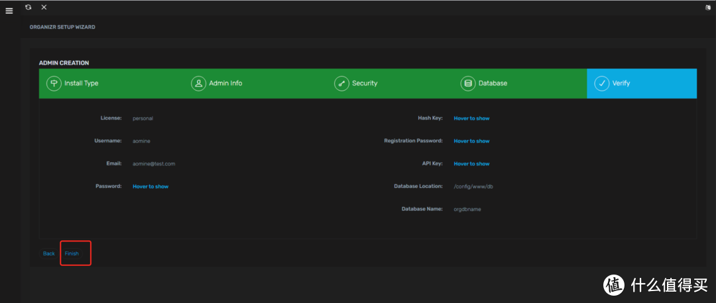Go Back to previous wizard step
Image resolution: width=716 pixels, height=303 pixels.
point(49,253)
